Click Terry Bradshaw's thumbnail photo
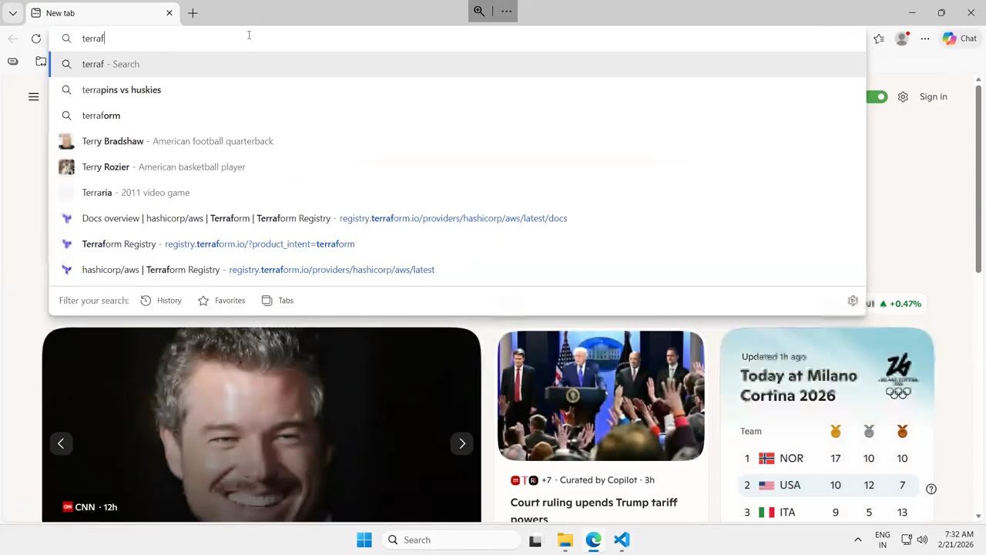The width and height of the screenshot is (986, 555). point(67,141)
